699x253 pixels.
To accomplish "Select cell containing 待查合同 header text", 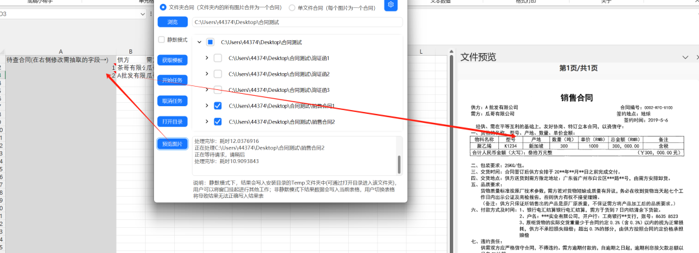I will click(x=61, y=60).
